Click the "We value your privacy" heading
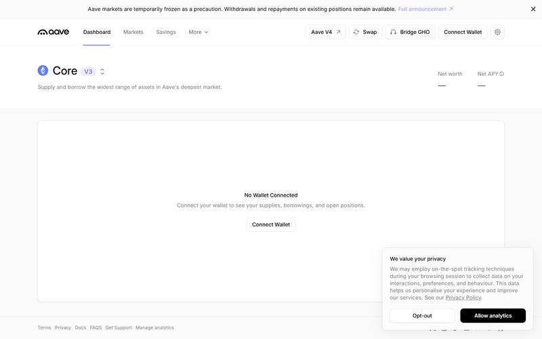The image size is (542, 339). (417, 259)
